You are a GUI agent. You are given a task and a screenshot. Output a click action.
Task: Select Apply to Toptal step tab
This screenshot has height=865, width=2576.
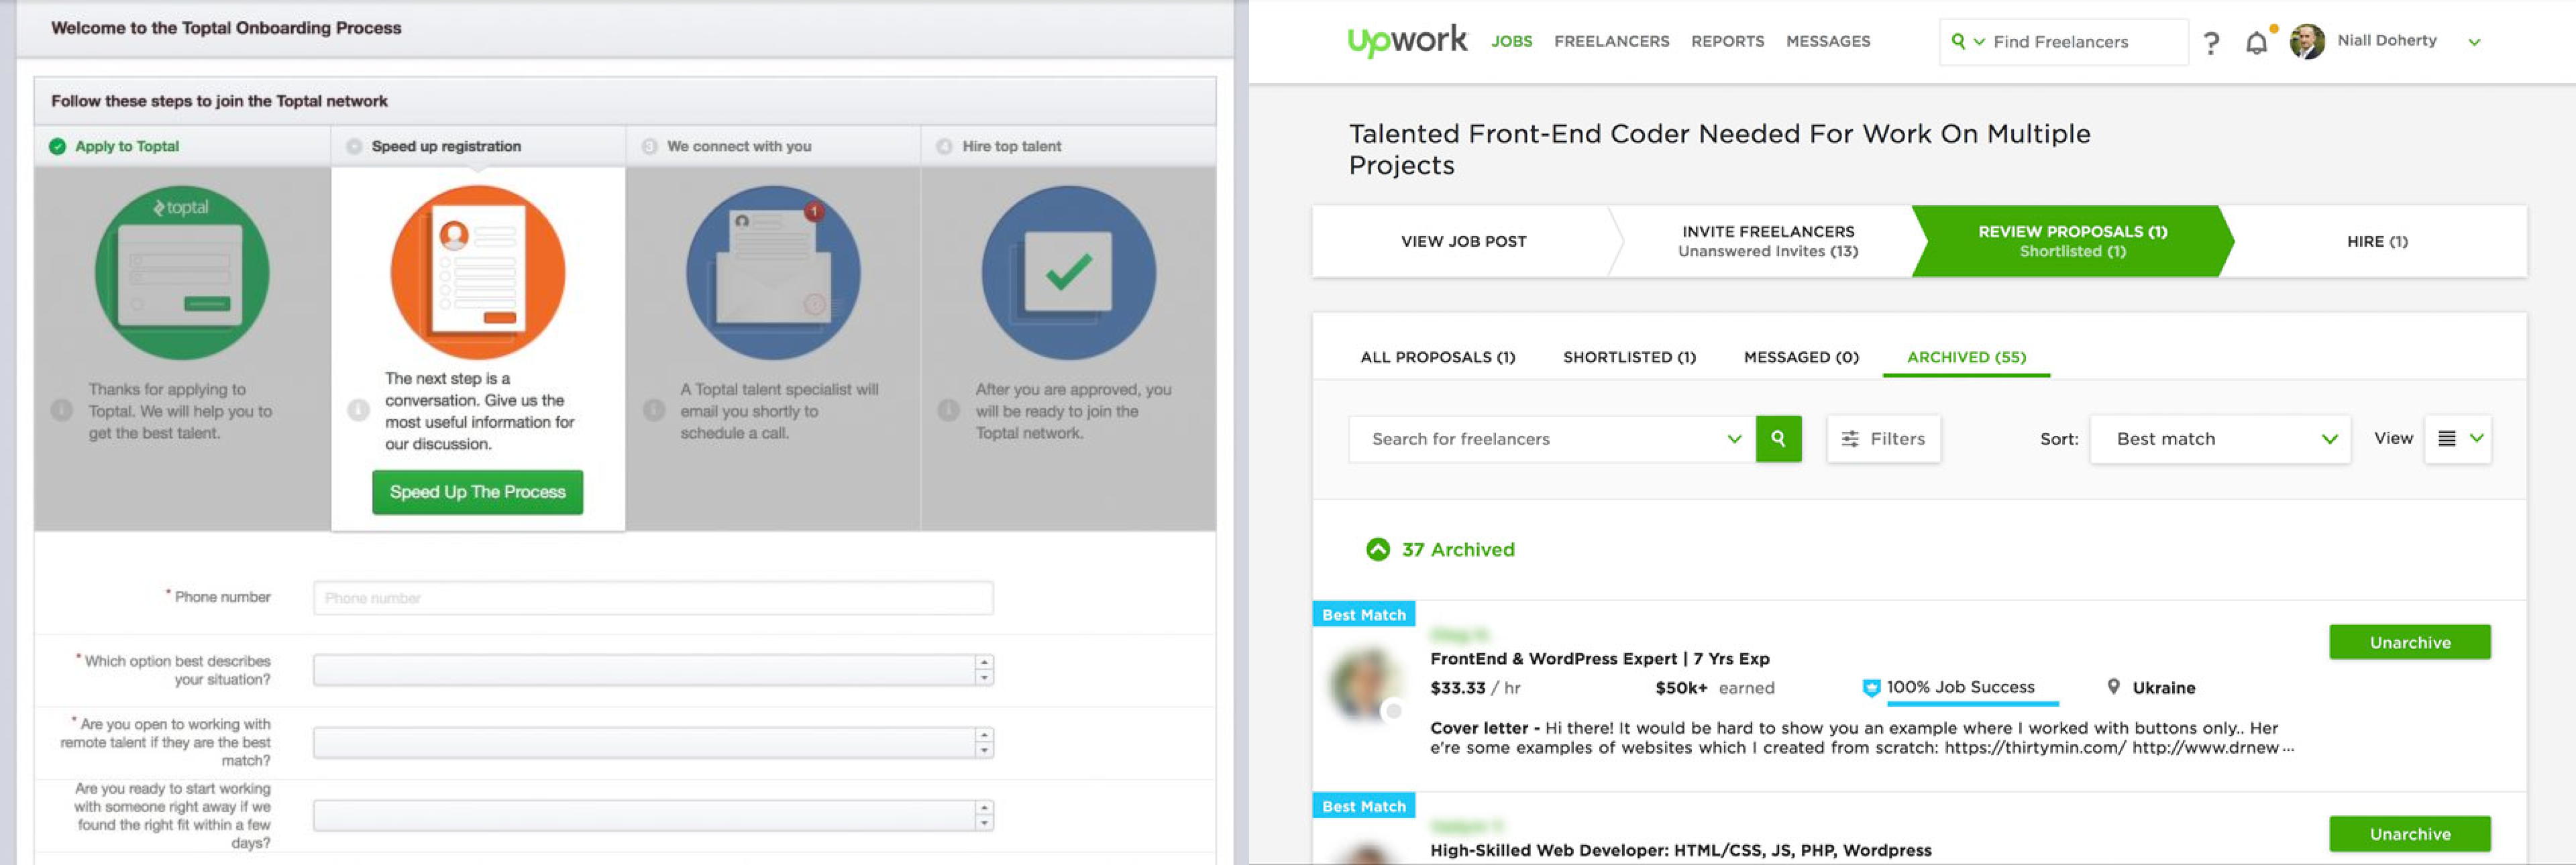[x=182, y=146]
